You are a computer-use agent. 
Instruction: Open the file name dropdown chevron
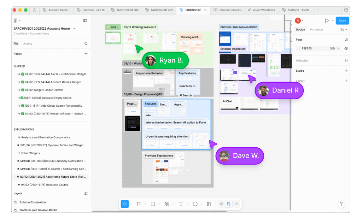[74, 29]
